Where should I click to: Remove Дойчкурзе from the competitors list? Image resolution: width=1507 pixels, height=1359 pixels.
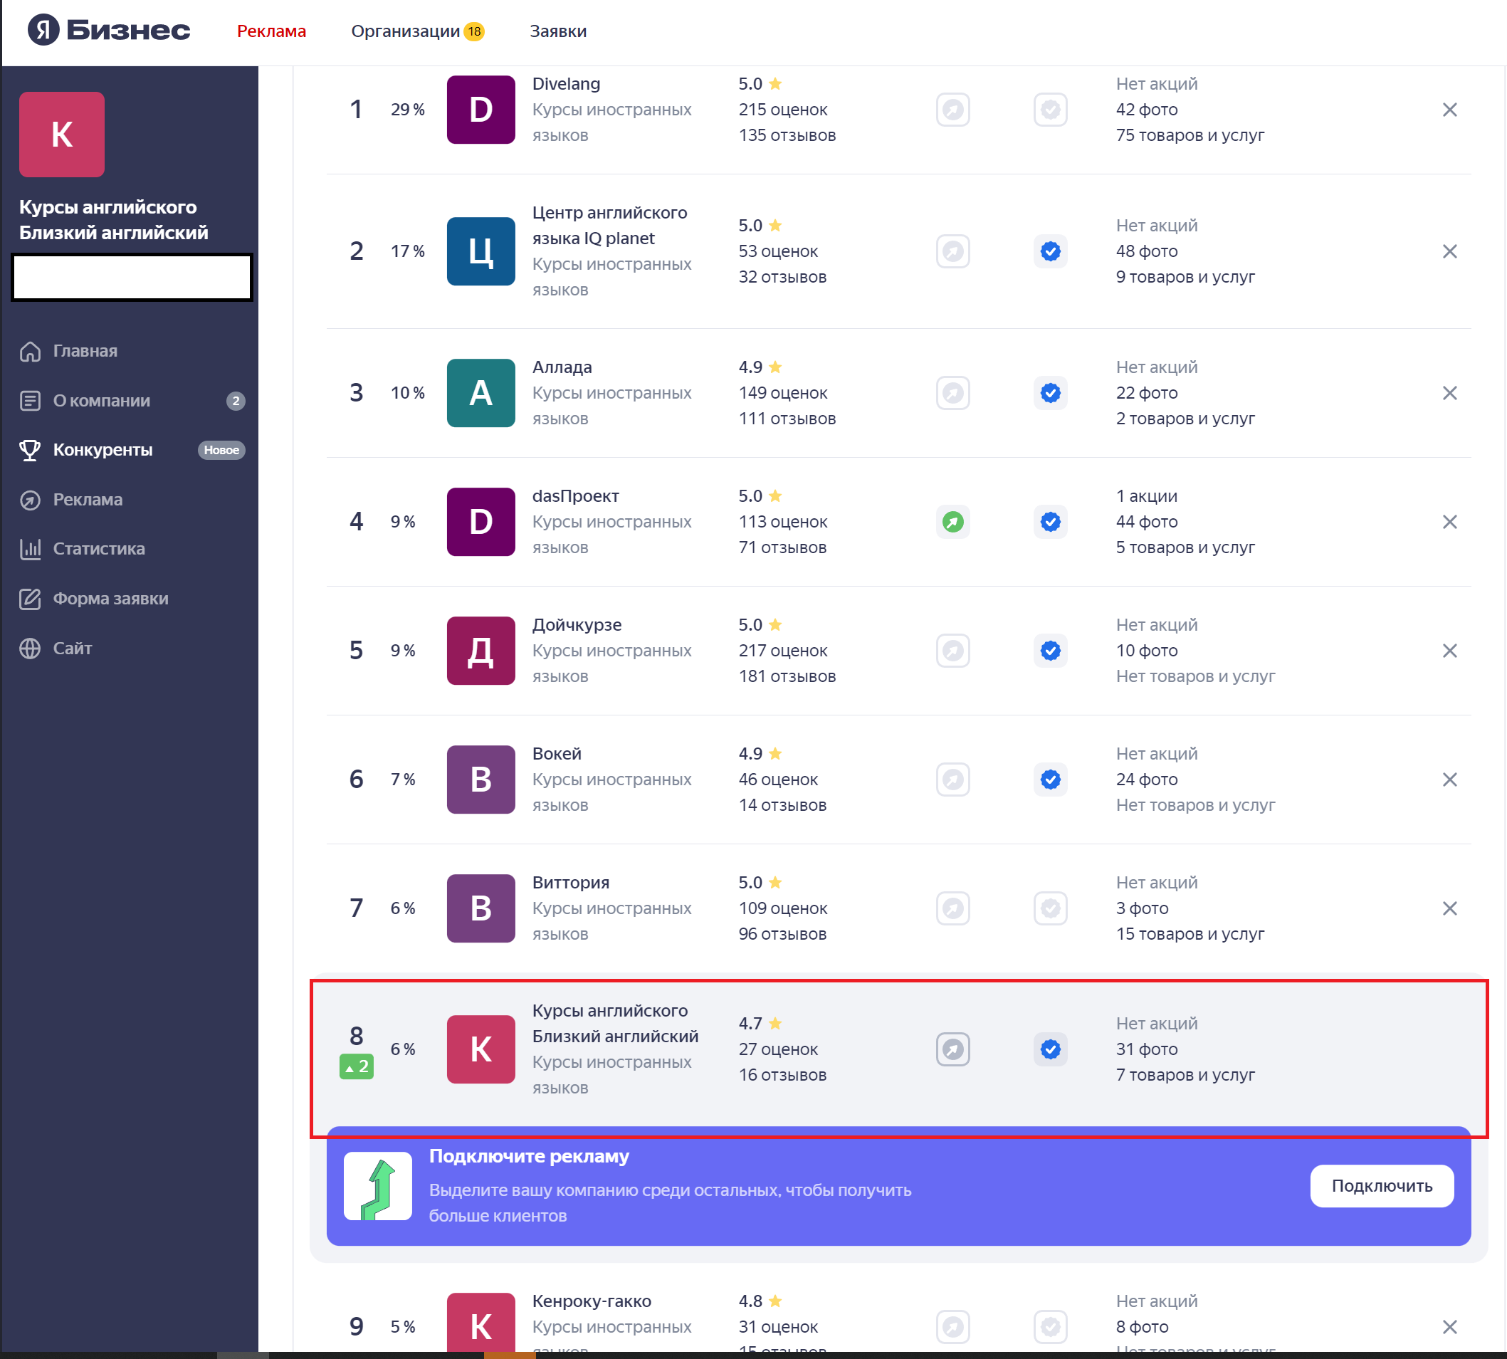pos(1449,651)
